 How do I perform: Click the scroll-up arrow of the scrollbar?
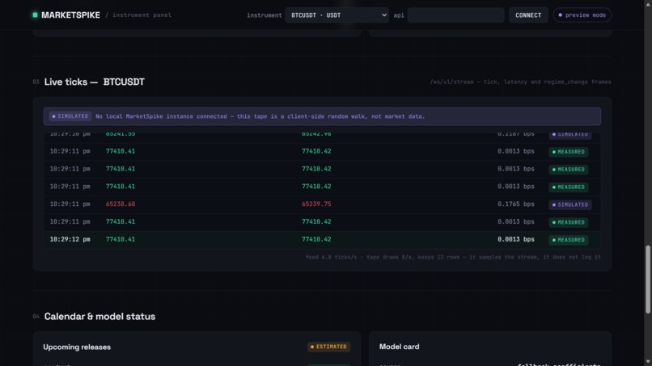(648, 4)
